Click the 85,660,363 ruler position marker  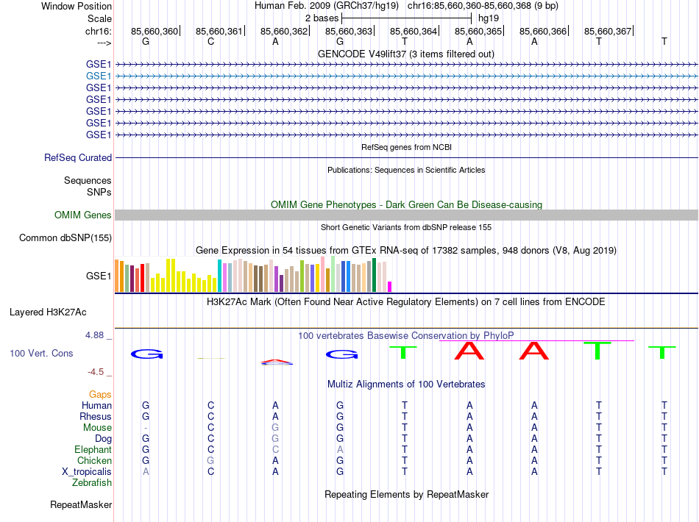click(x=349, y=31)
